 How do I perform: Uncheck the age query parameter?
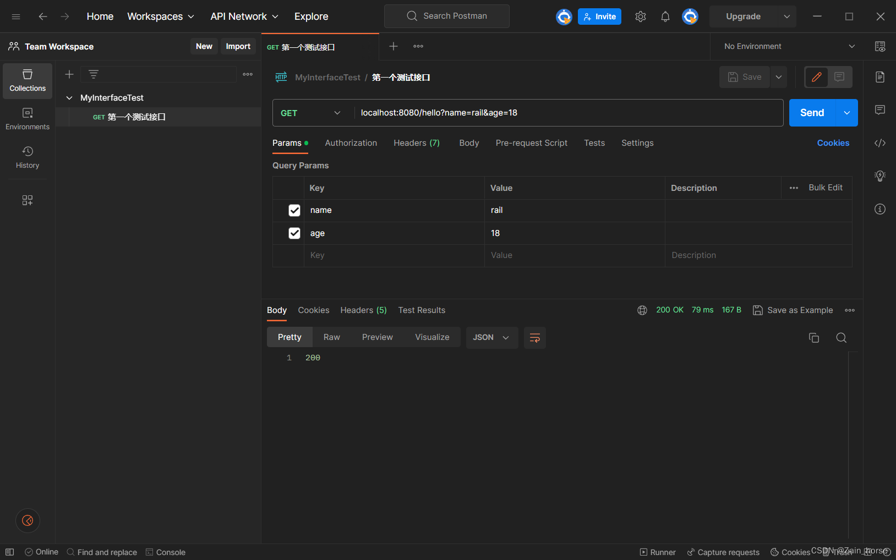click(294, 233)
